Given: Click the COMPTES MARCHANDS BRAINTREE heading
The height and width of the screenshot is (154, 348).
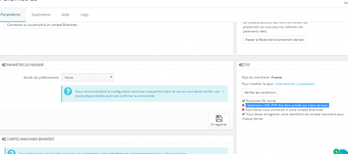Looking at the screenshot, I should coord(30,139).
